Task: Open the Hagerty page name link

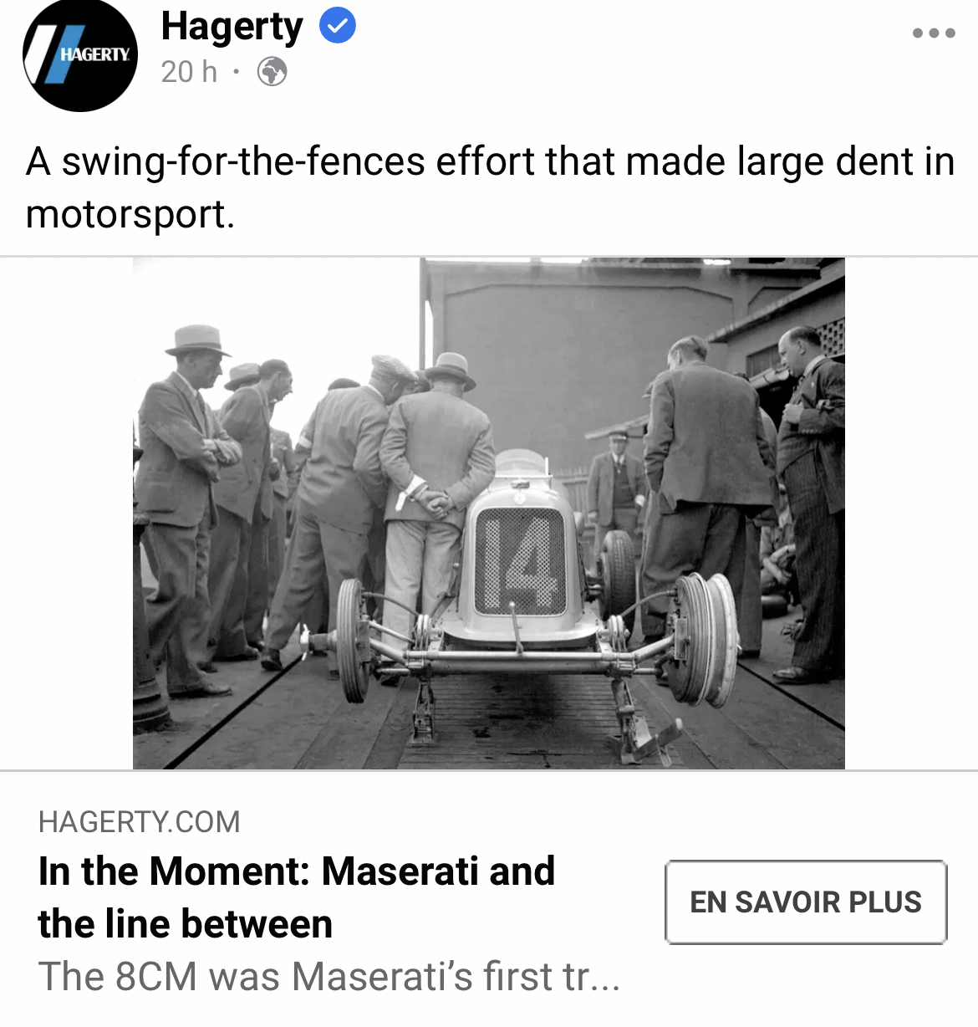Action: pos(232,28)
